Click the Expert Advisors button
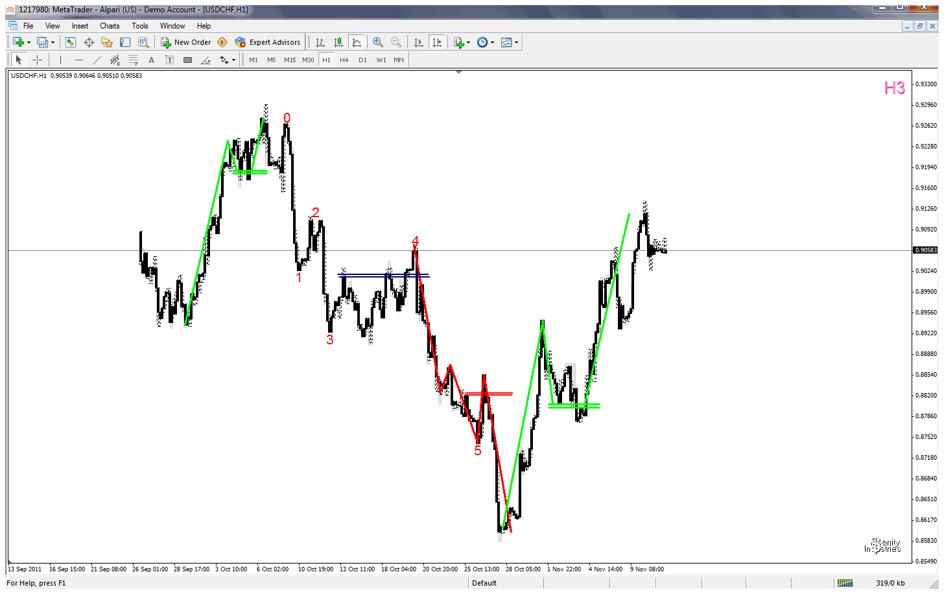 click(268, 42)
